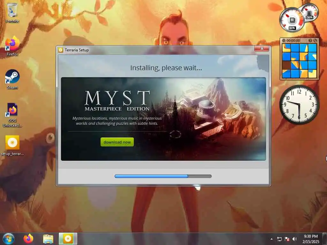This screenshot has width=327, height=245.
Task: Select the Steam desktop shortcut
Action: 12,79
